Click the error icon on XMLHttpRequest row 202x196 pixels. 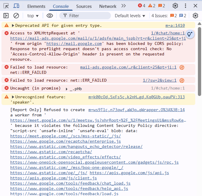tap(7, 33)
